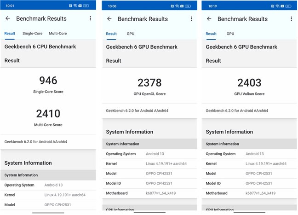The width and height of the screenshot is (298, 215).
Task: Tap Motherboard row in Vulkan screen
Action: coord(249,193)
